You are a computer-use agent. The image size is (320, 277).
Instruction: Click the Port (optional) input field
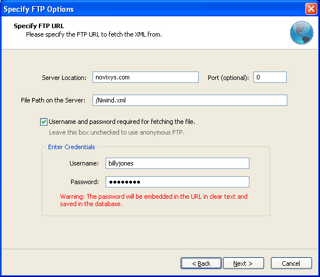tap(270, 77)
